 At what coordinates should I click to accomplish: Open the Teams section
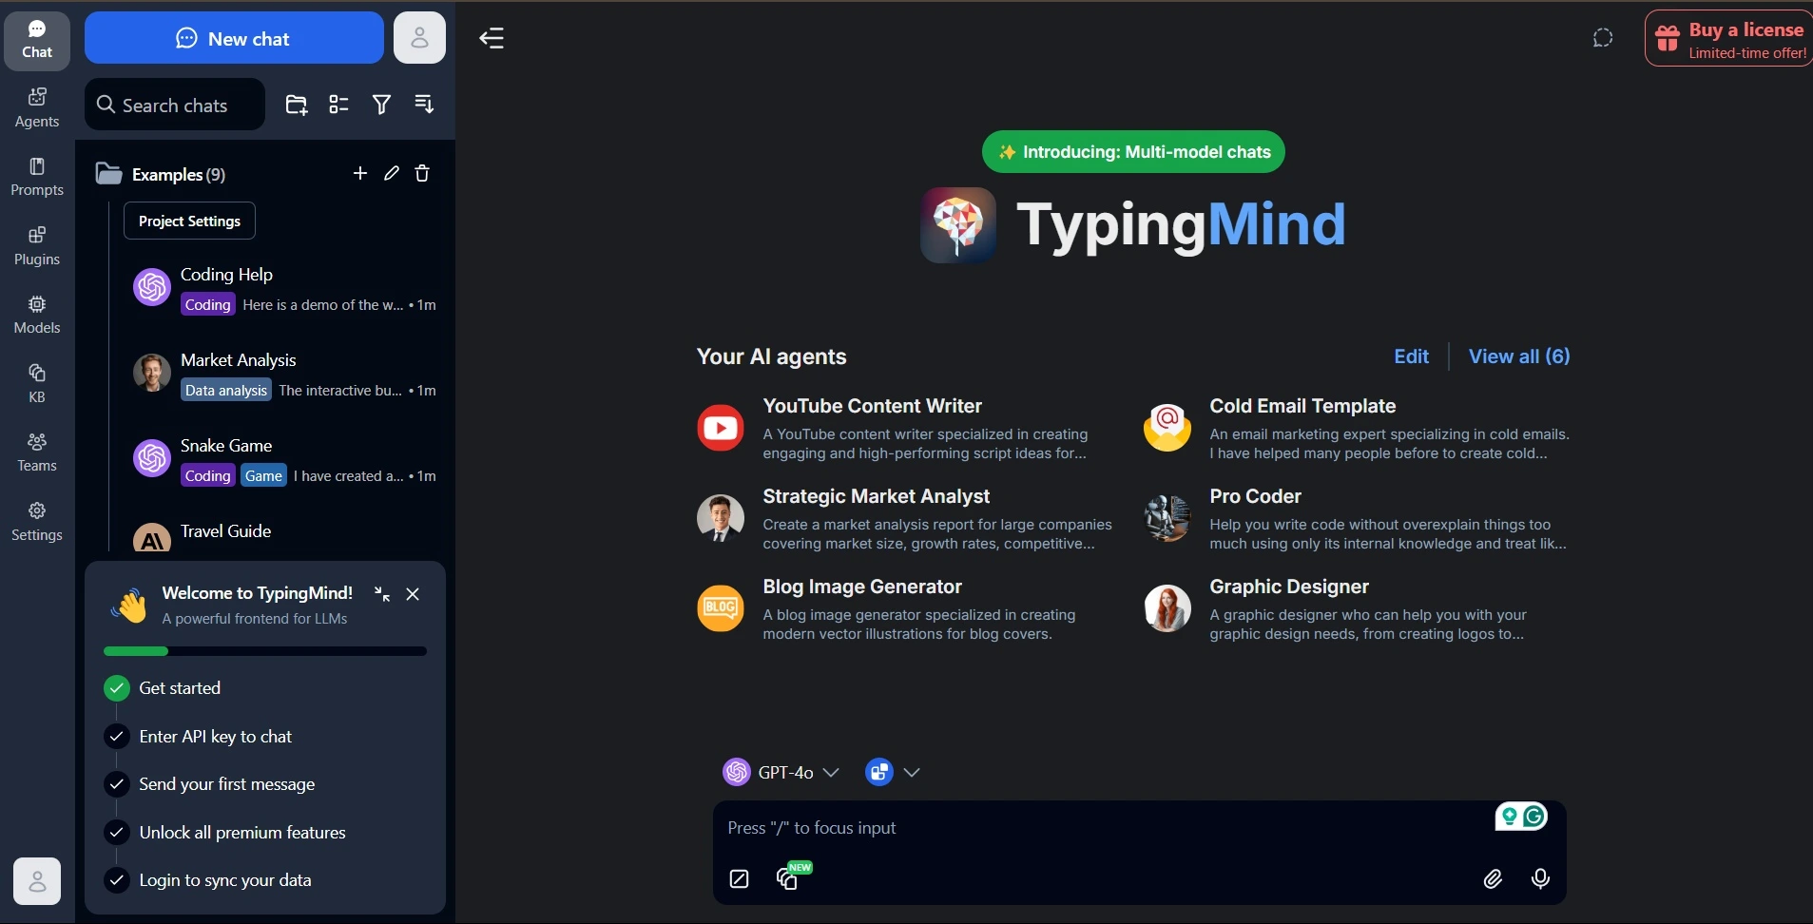(x=37, y=452)
